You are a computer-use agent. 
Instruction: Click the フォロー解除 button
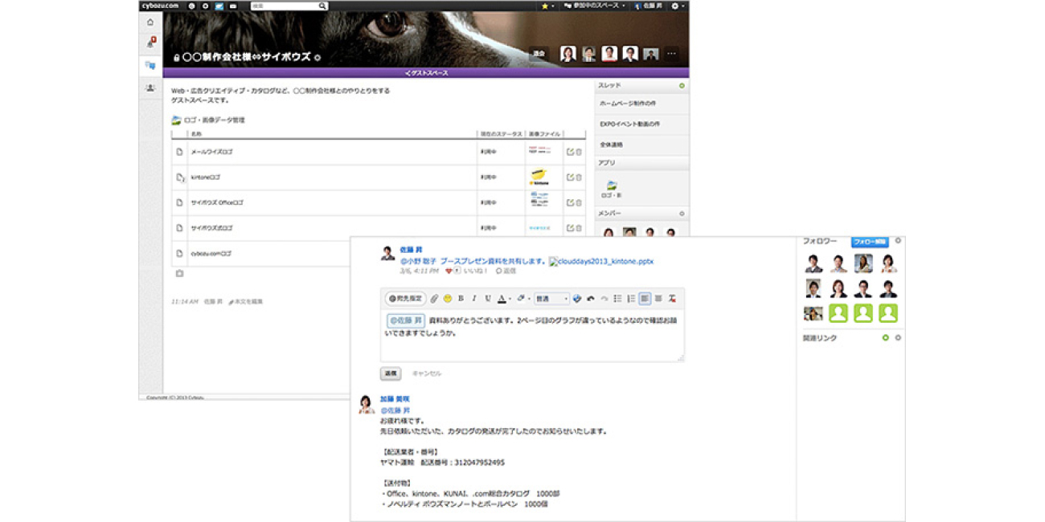(870, 241)
